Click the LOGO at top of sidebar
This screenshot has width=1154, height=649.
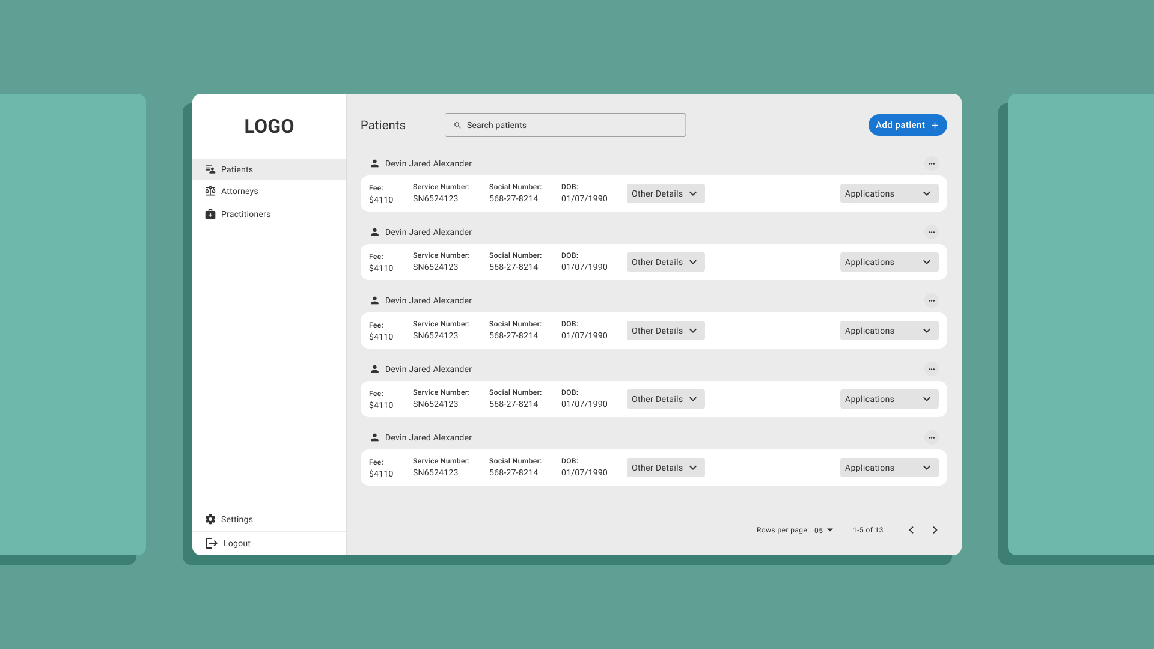[x=269, y=126]
